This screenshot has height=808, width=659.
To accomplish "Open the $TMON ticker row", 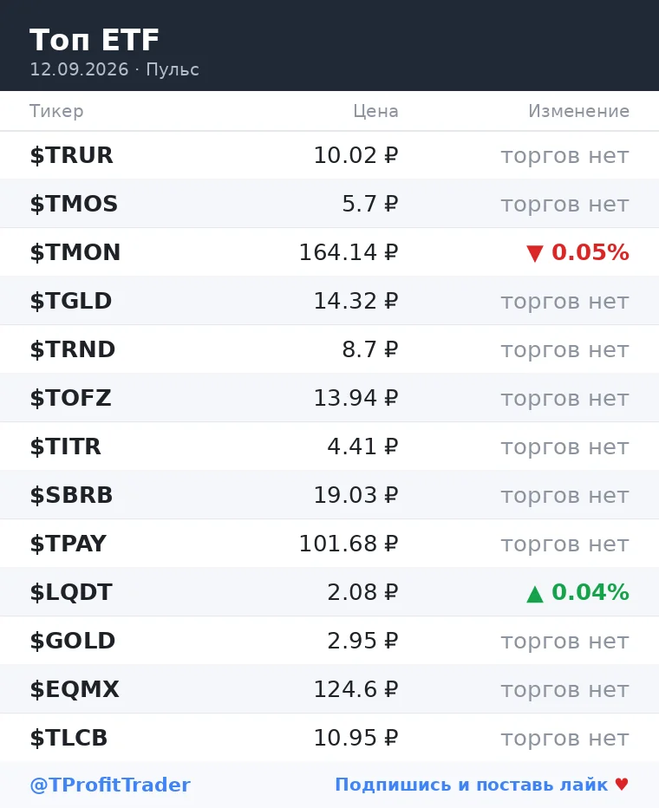I will point(329,252).
